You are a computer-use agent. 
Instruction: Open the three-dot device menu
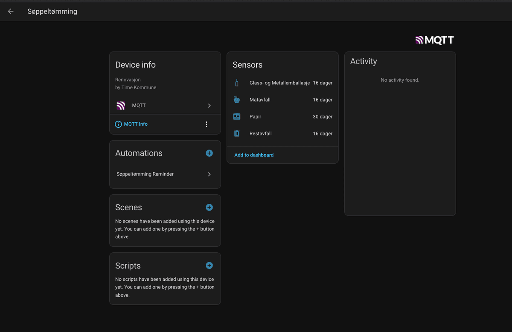tap(207, 124)
